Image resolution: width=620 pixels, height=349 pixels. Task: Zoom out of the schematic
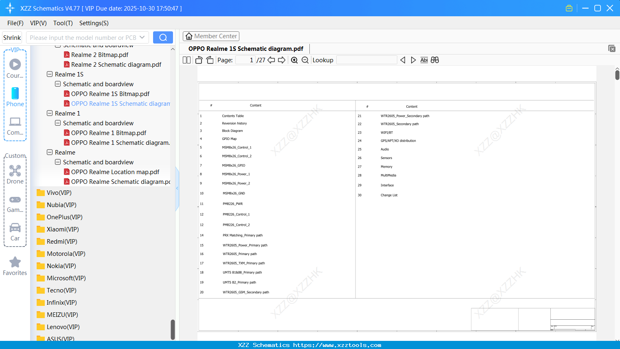305,60
